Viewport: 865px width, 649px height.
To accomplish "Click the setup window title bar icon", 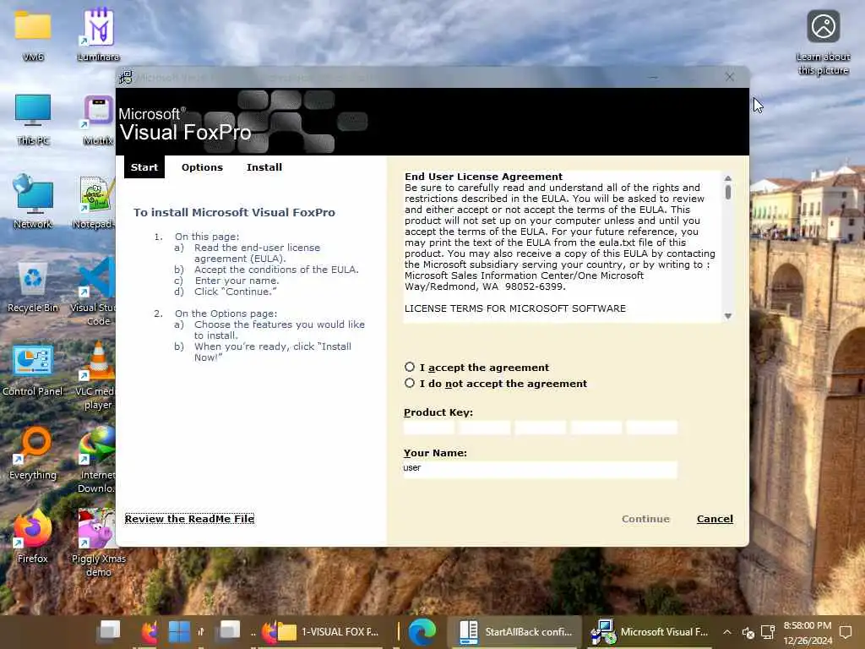I will [126, 77].
